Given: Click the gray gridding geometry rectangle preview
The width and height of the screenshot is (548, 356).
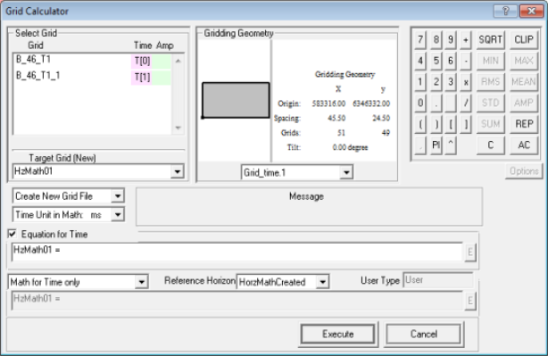Looking at the screenshot, I should 236,100.
